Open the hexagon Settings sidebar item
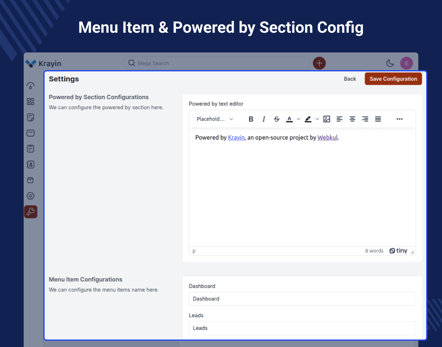442x347 pixels. pyautogui.click(x=30, y=196)
